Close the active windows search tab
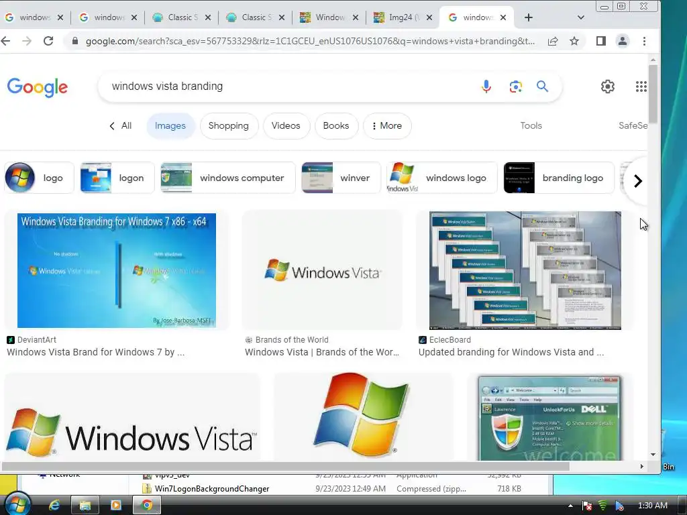 (503, 17)
